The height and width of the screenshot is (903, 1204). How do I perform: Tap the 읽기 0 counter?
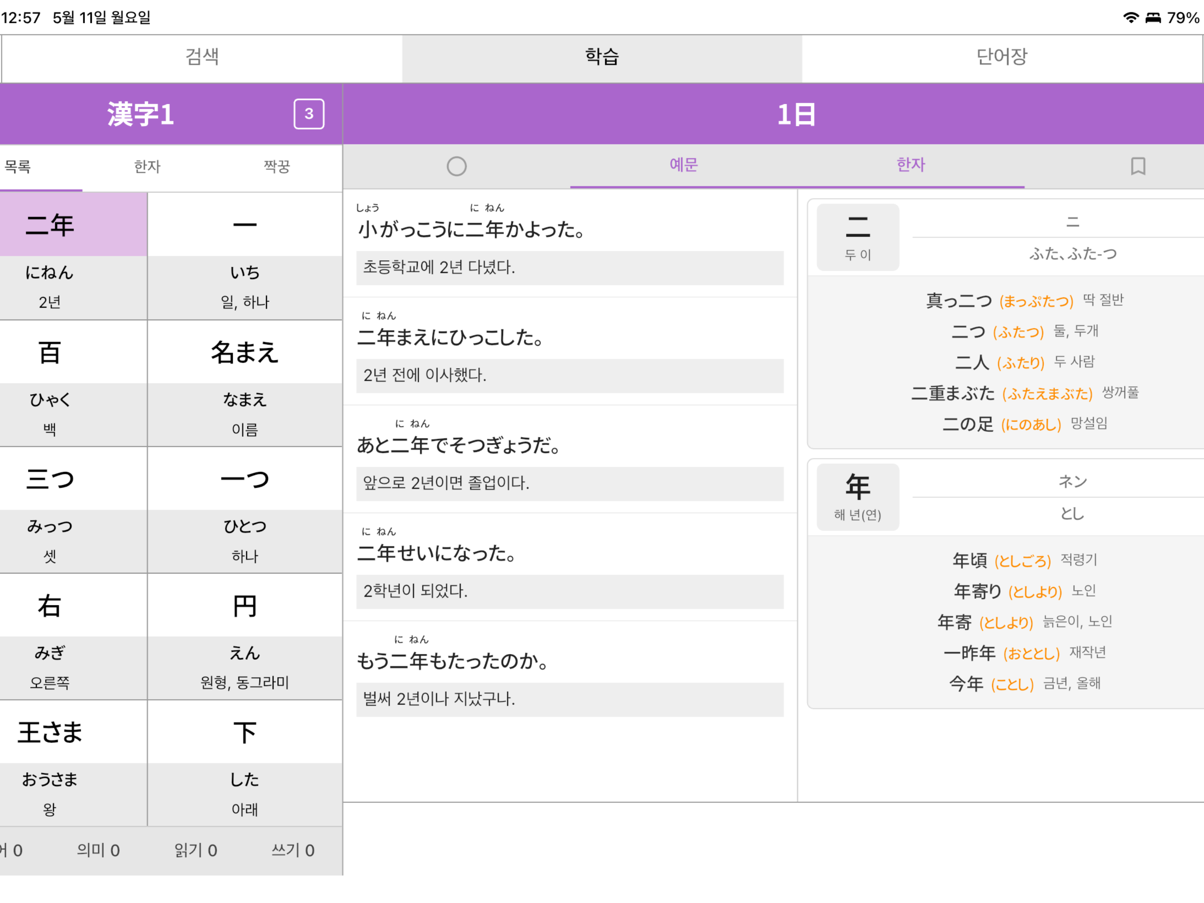pos(196,850)
